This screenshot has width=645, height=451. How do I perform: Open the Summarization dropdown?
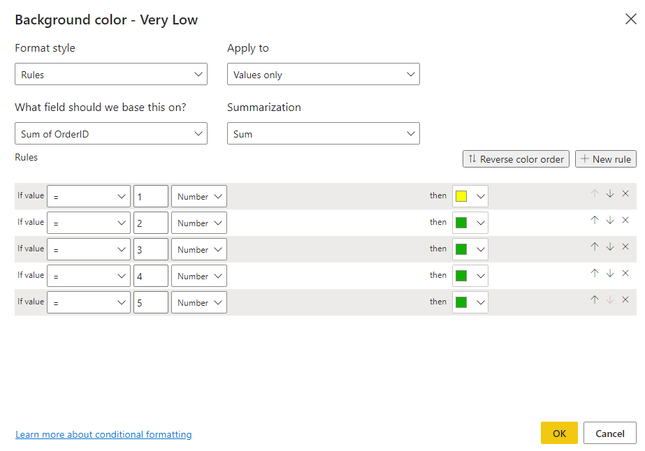tap(324, 133)
